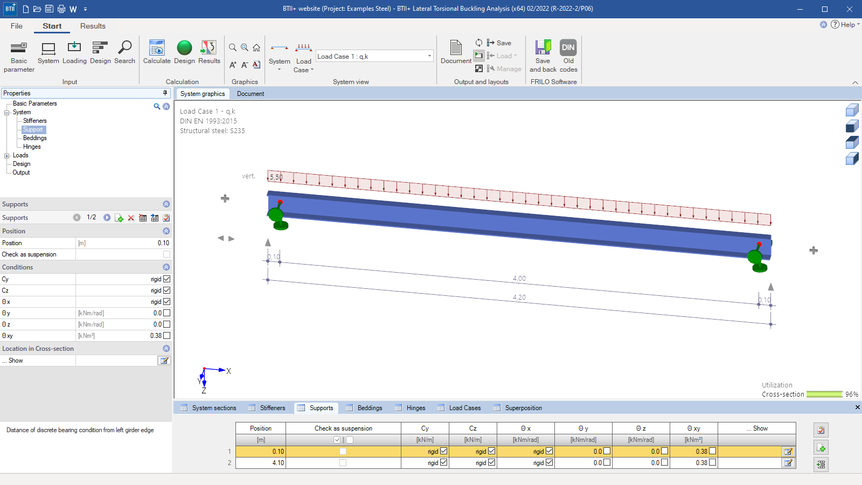Viewport: 862px width, 485px height.
Task: Click position cell 4.10 in table row 2
Action: (261, 462)
